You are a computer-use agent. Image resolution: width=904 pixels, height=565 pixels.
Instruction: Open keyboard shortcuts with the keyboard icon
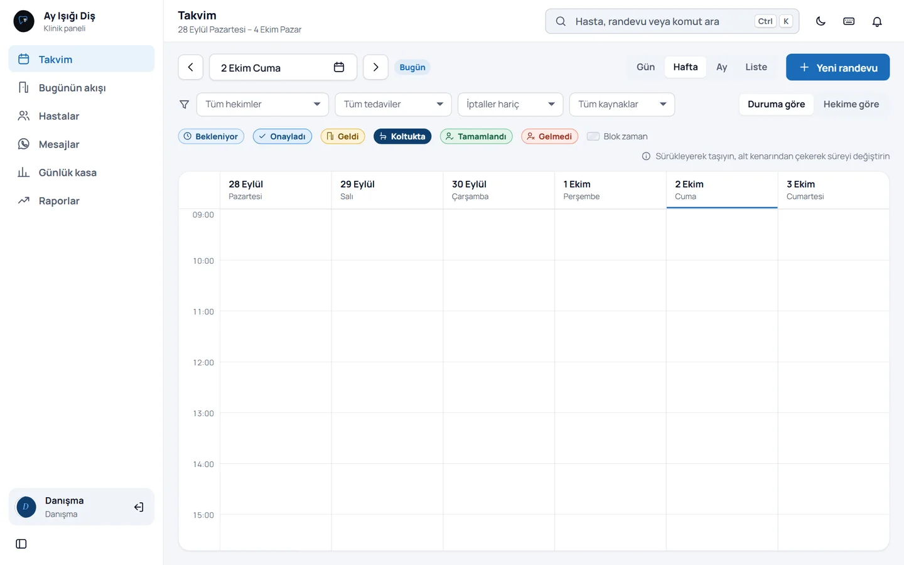click(x=849, y=21)
